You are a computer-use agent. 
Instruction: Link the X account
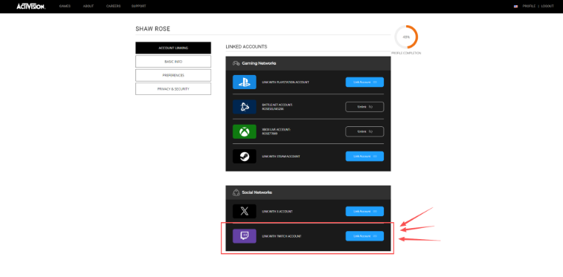[x=364, y=212]
